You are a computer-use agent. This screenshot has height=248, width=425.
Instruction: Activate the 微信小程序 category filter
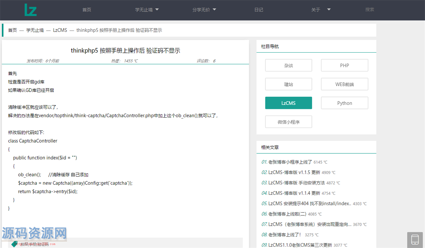(x=288, y=122)
